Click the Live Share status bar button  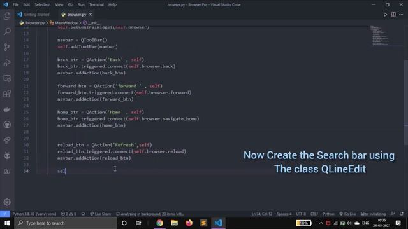point(101,214)
